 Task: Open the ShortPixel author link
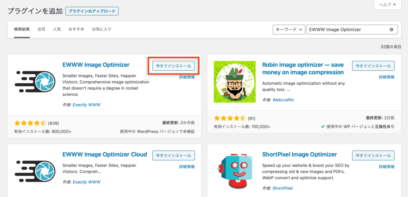282,188
